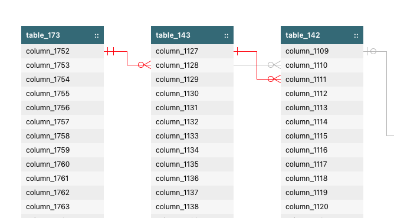Viewport: 394px width, 218px height.
Task: Select column_1763 row
Action: (63, 207)
